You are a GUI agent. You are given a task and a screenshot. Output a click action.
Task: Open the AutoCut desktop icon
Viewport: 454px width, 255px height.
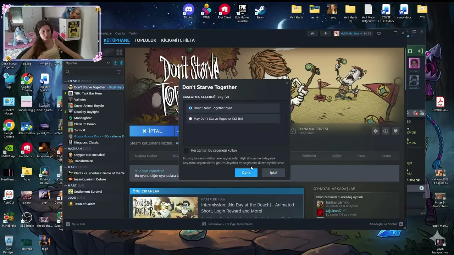[x=9, y=197]
